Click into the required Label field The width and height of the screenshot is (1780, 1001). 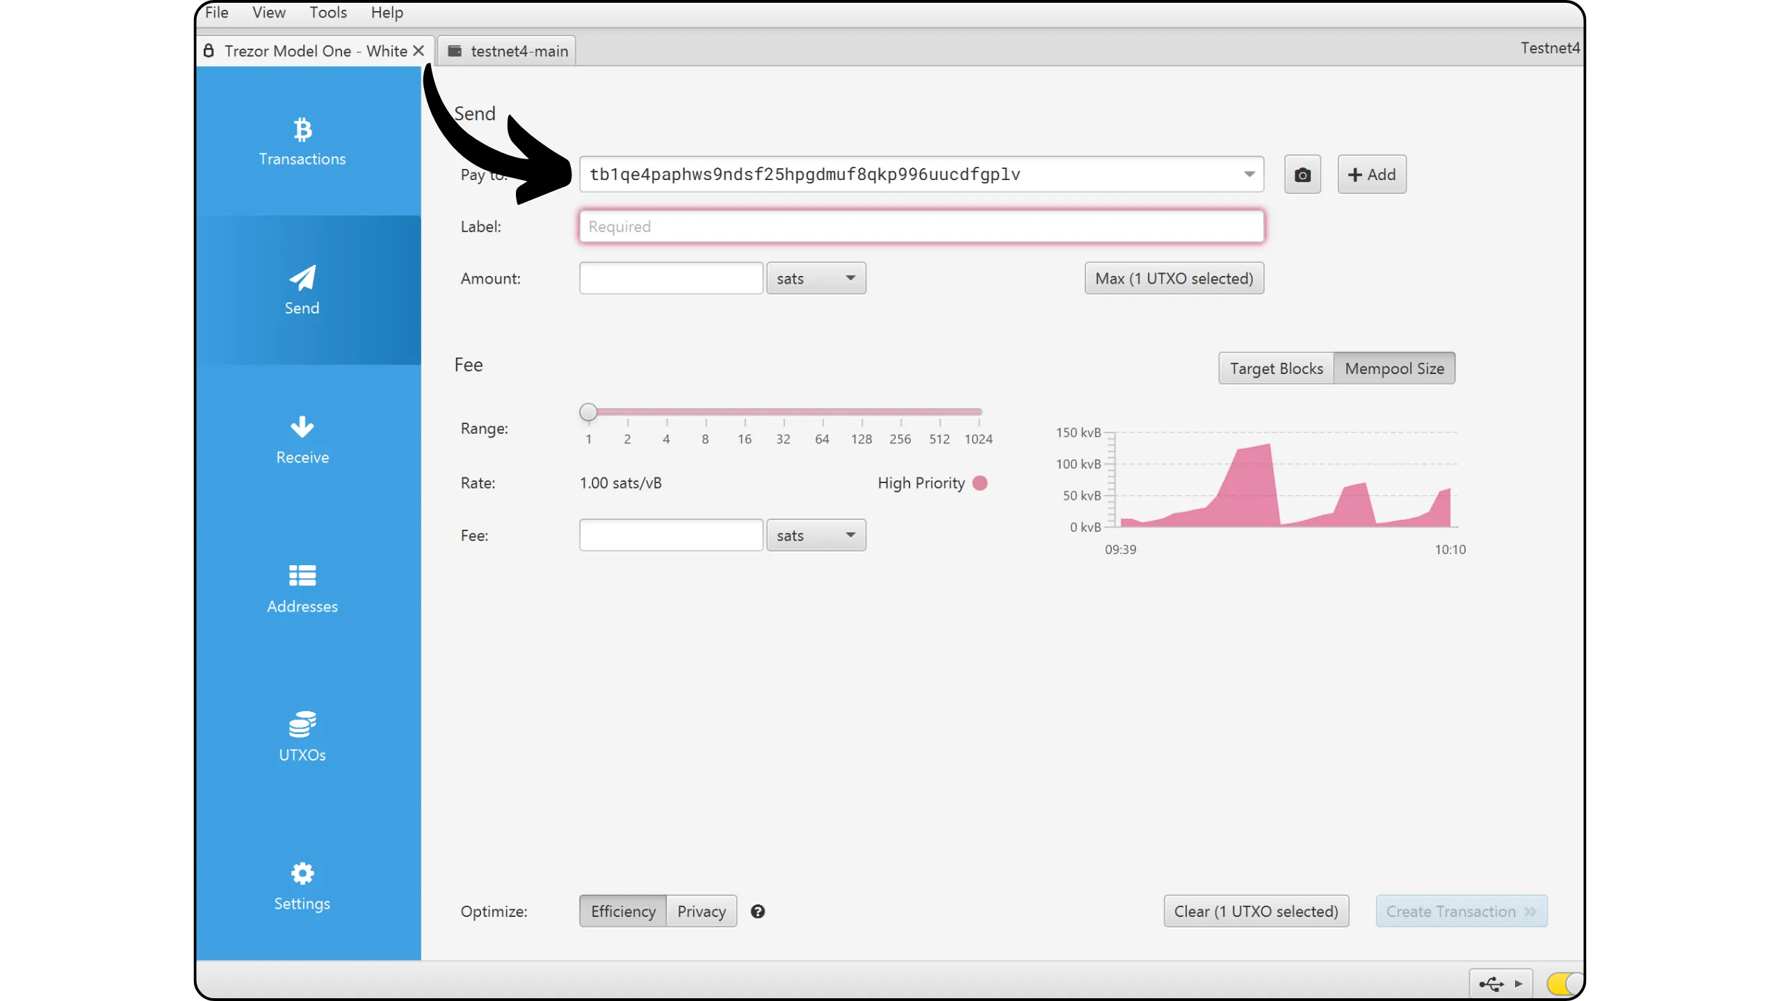click(921, 227)
